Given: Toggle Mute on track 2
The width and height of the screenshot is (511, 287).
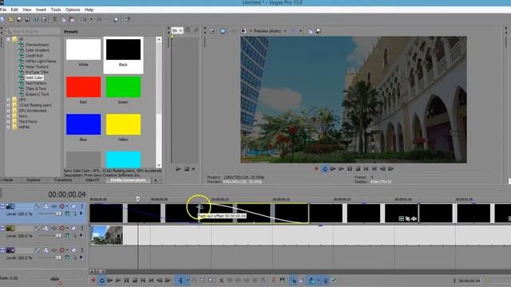Looking at the screenshot, I should tap(73, 206).
